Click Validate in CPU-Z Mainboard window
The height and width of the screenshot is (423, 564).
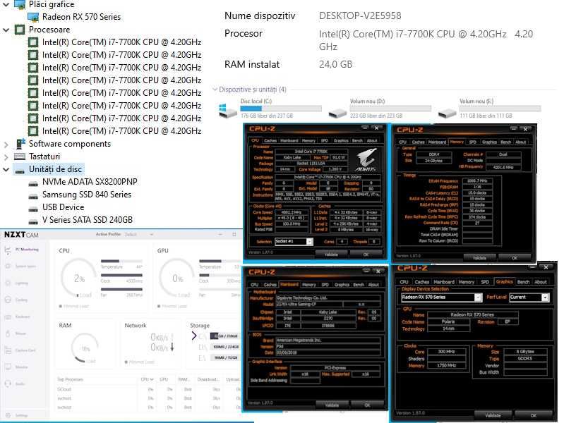point(332,405)
